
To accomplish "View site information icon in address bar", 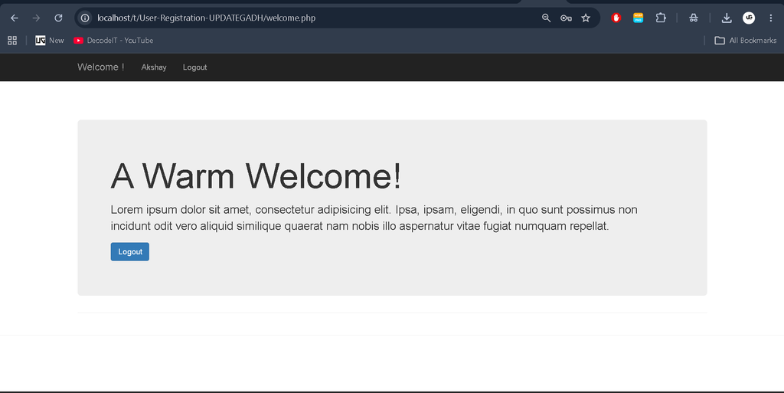I will point(86,18).
